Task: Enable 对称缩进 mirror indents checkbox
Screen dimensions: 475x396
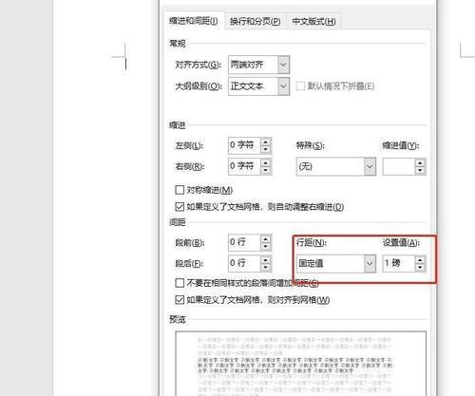Action: (180, 190)
